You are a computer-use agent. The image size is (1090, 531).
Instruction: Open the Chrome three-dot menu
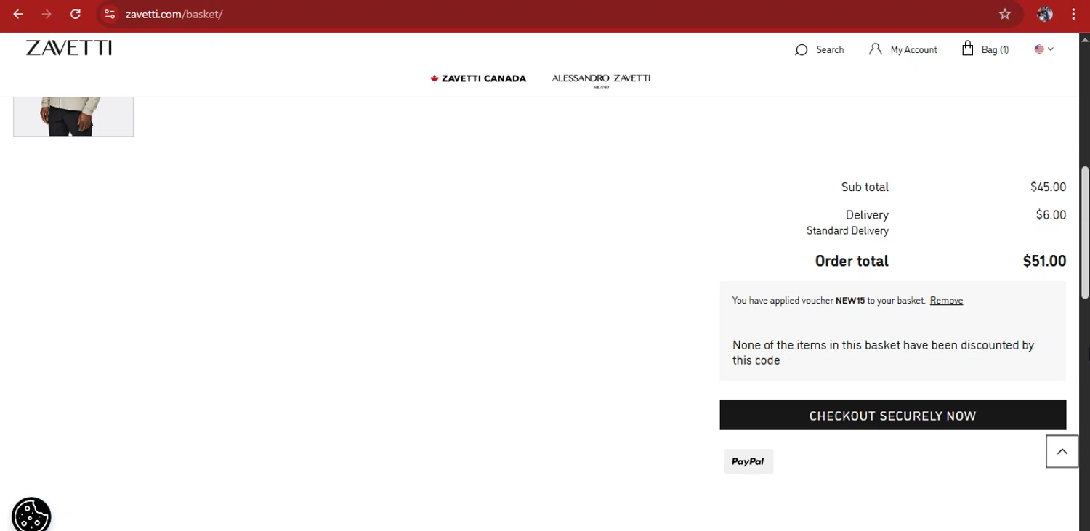click(x=1073, y=14)
